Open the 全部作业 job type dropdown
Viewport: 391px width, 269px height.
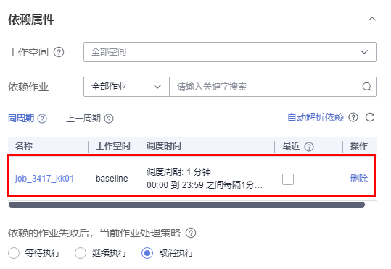pyautogui.click(x=126, y=87)
